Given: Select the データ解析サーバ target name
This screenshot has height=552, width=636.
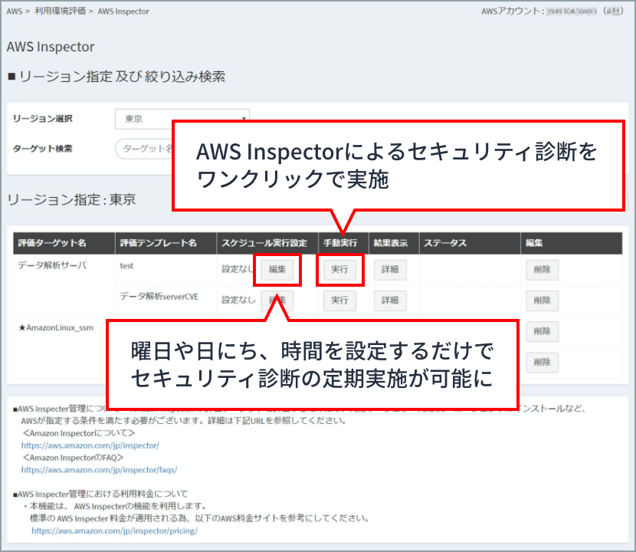Looking at the screenshot, I should (52, 265).
